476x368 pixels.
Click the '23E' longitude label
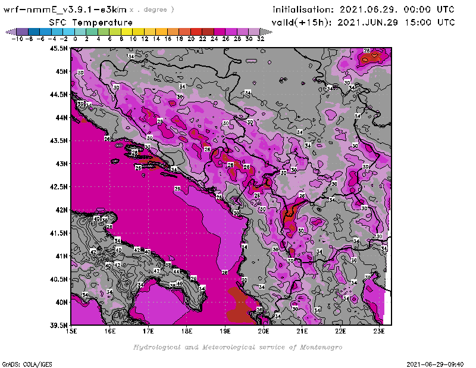point(379,331)
